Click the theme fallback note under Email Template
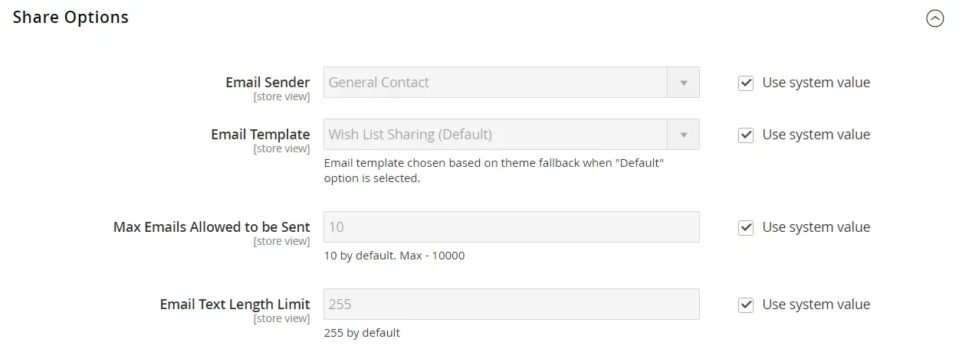959x352 pixels. pos(493,171)
